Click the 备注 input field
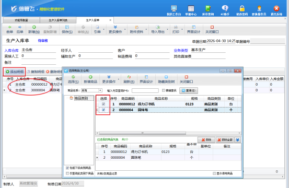The image size is (289, 188). (39, 63)
